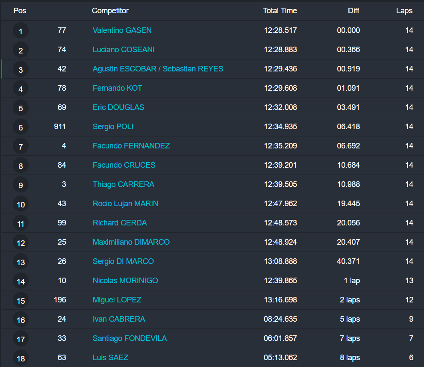This screenshot has width=424, height=367.
Task: Open Nicolas MORINIGO competitor link
Action: (125, 281)
